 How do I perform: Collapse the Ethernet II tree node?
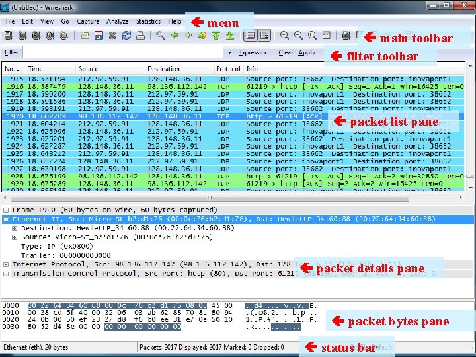click(6, 219)
